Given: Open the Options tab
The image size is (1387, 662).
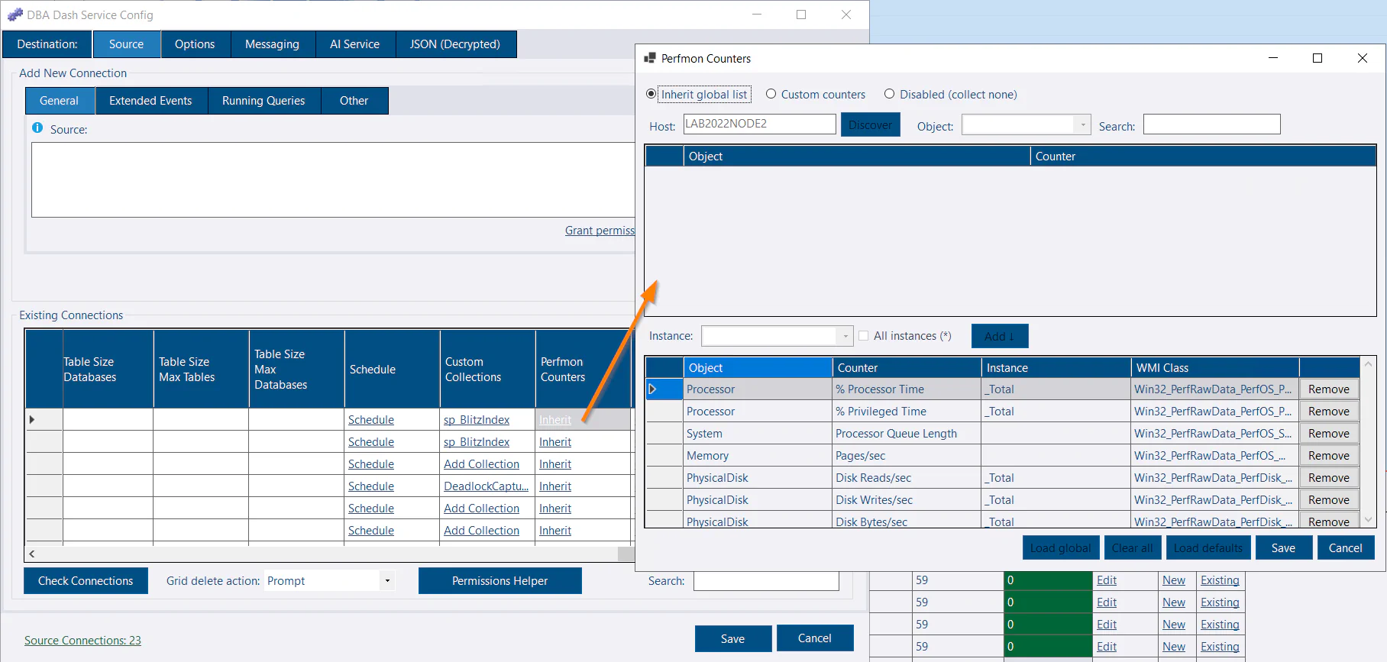Looking at the screenshot, I should [195, 44].
